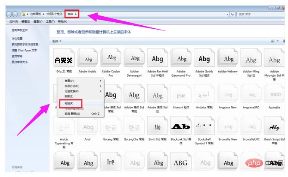Expand the arrow after 字体 breadcrumb

pos(76,14)
